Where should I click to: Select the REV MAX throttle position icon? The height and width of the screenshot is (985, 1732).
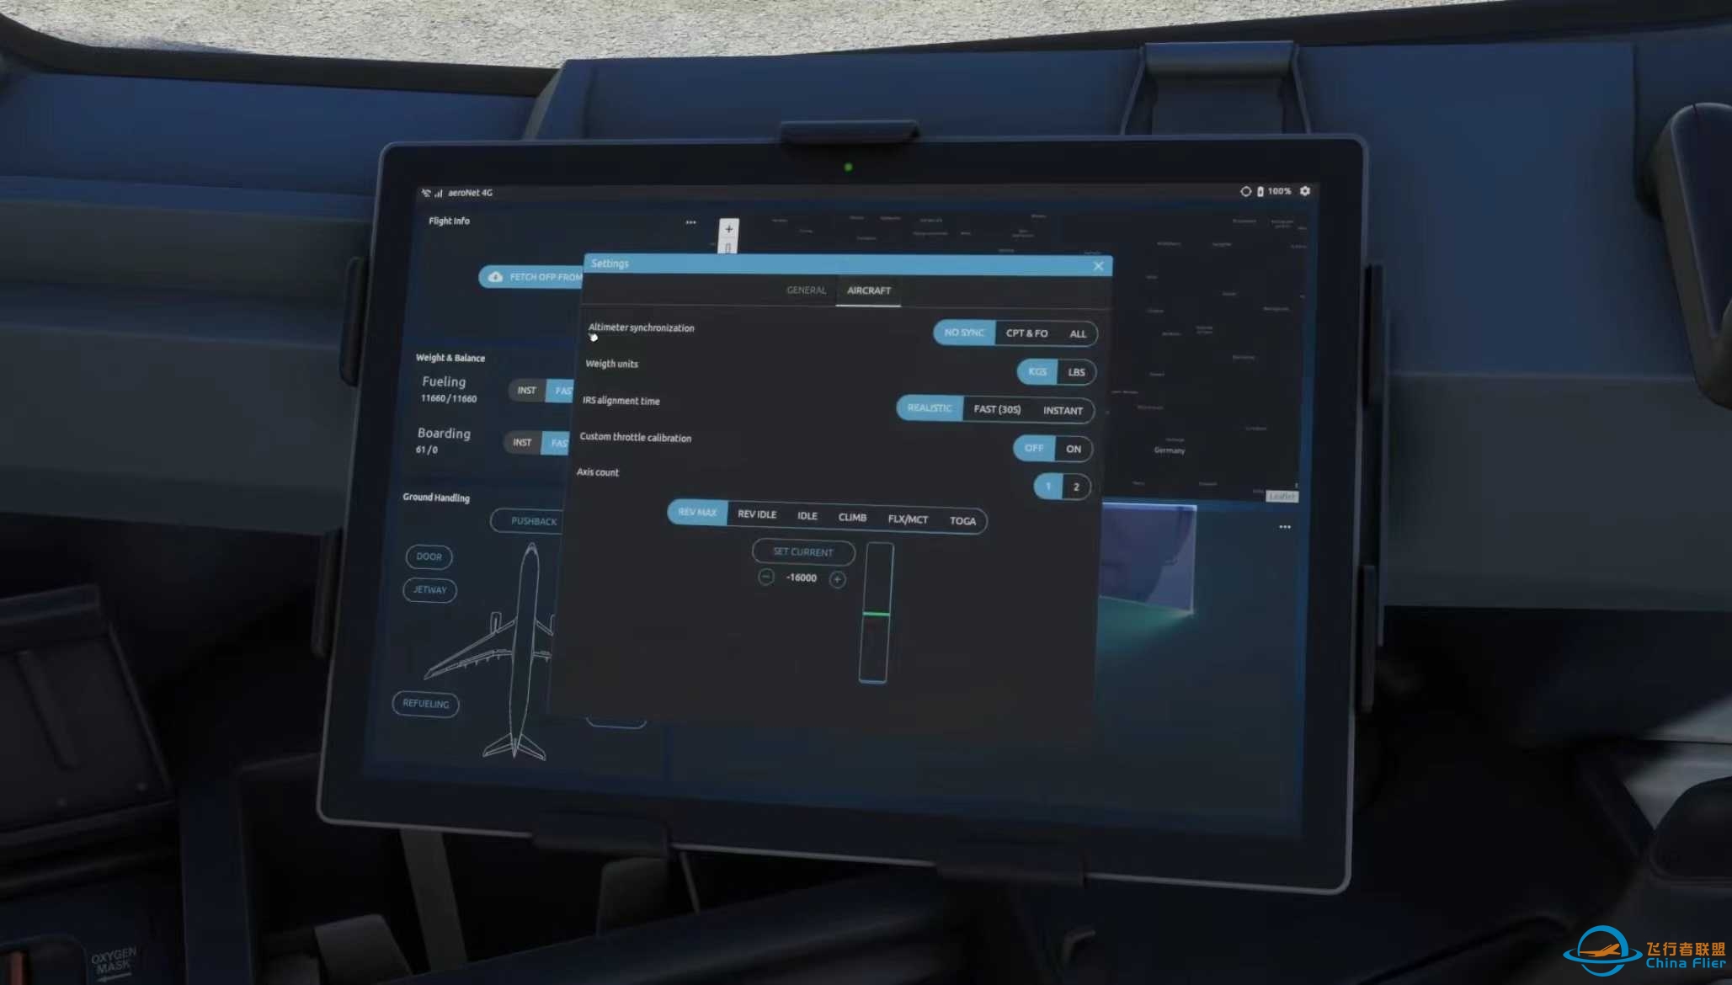pos(695,514)
